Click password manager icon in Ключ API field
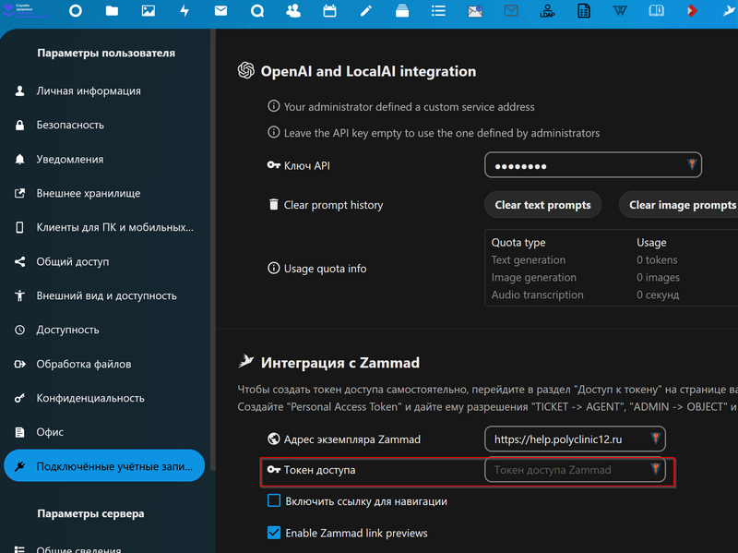Screen dimensions: 738x553 [691, 165]
